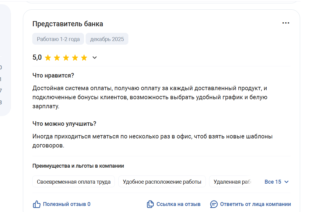The width and height of the screenshot is (317, 212).
Task: Mark review as helpful "Полезный отзыв 0"
Action: [66, 204]
